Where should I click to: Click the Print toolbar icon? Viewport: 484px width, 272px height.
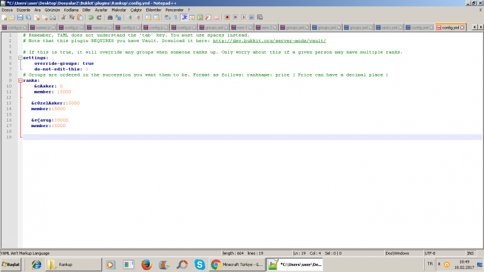click(53, 18)
